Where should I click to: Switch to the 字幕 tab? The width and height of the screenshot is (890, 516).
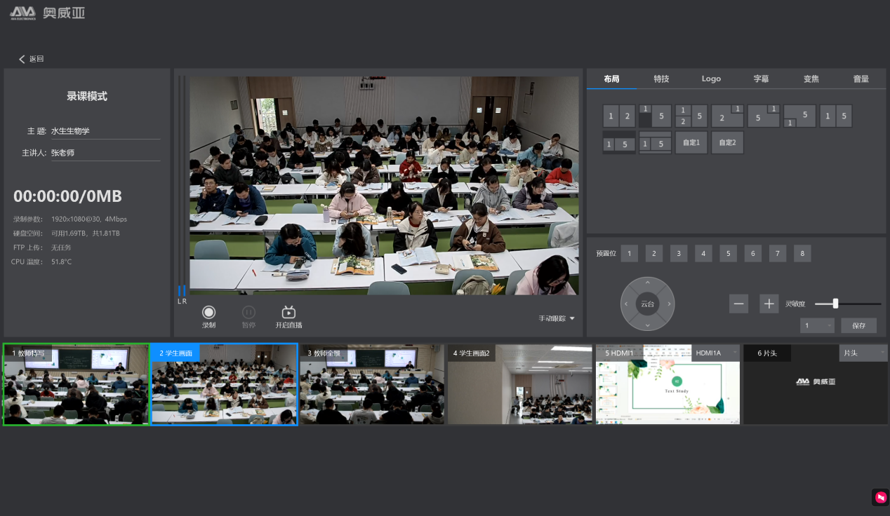761,79
